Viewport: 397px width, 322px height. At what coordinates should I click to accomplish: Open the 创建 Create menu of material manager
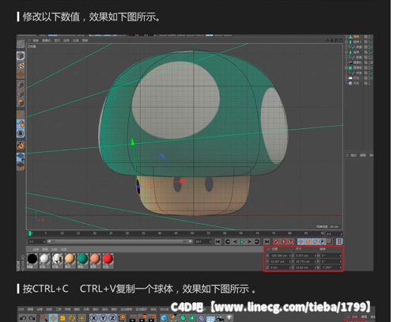pyautogui.click(x=36, y=249)
